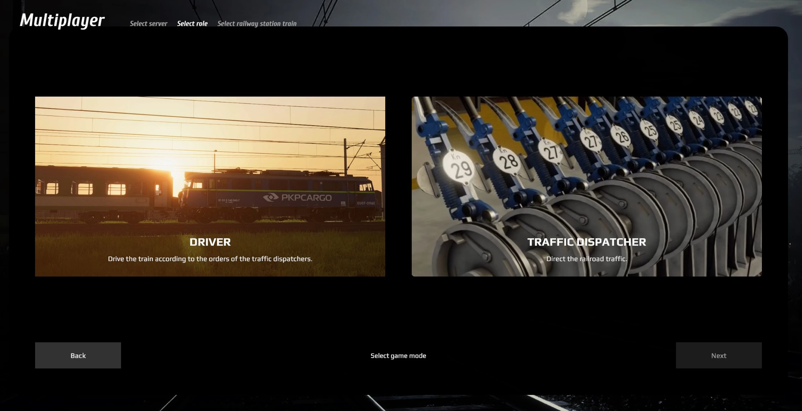Click the PKP Cargo logo on locomotive
The height and width of the screenshot is (411, 802).
(x=297, y=197)
